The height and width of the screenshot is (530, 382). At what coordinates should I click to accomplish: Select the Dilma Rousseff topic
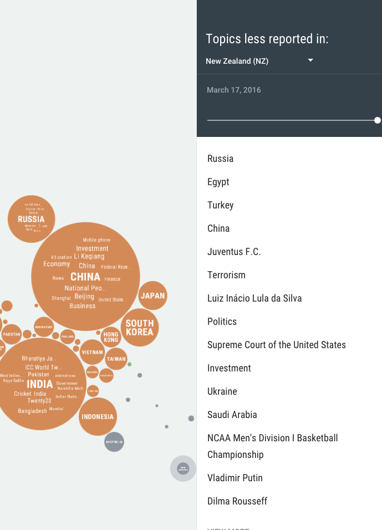tap(237, 501)
